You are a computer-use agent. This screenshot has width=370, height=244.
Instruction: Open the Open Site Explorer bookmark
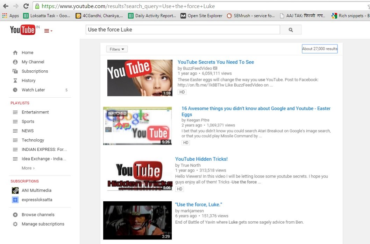pyautogui.click(x=201, y=16)
